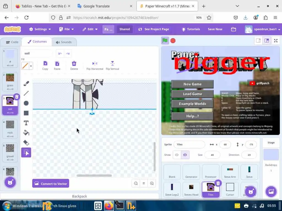The height and width of the screenshot is (211, 282).
Task: Select the grass costume thumbnail
Action: point(10,82)
